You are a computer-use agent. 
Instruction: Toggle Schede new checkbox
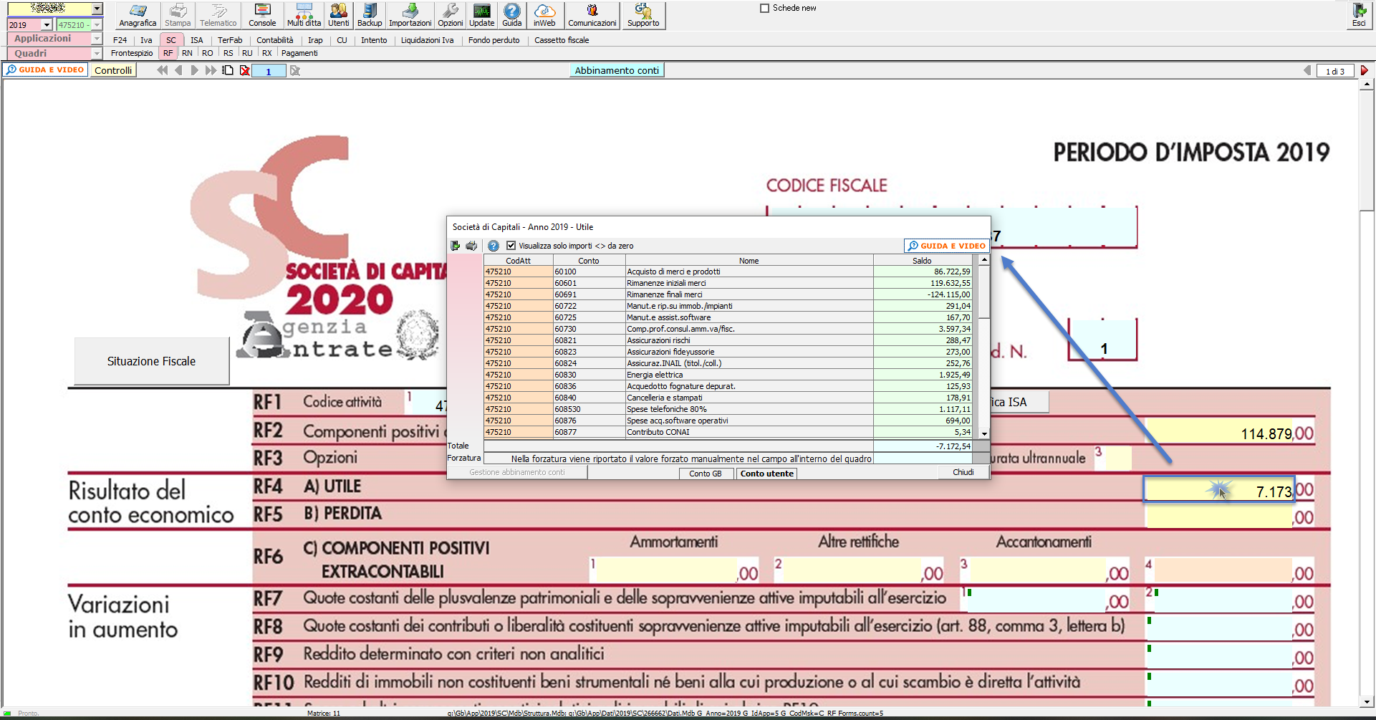[764, 8]
